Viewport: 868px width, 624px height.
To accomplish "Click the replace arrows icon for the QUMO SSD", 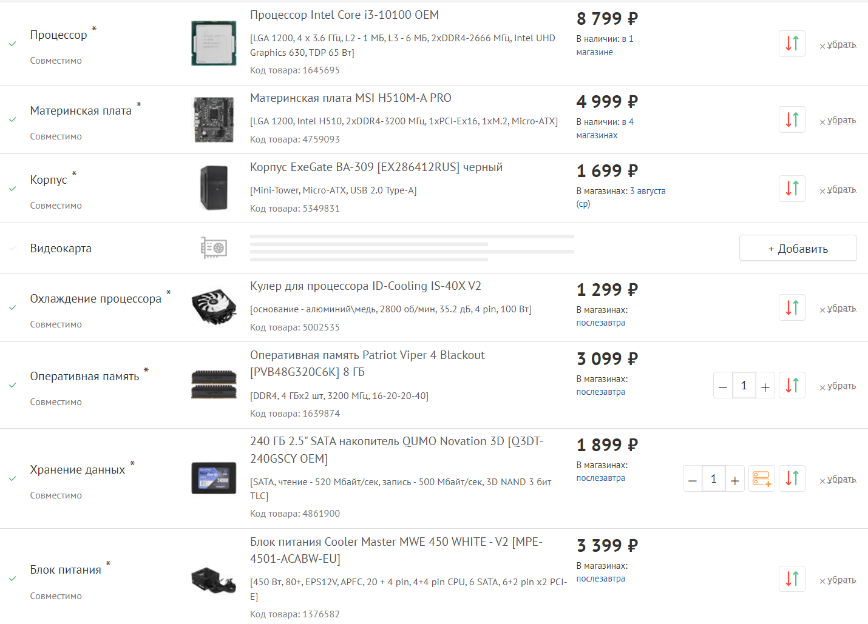I will [792, 478].
